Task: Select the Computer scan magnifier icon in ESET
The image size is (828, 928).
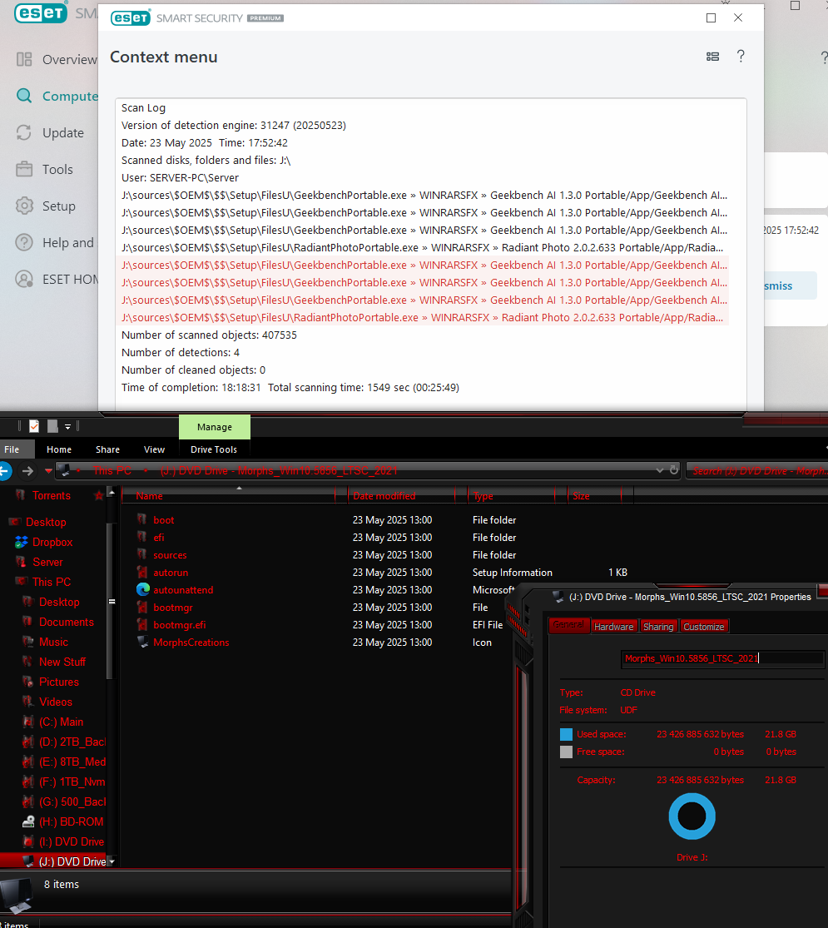Action: (x=24, y=96)
